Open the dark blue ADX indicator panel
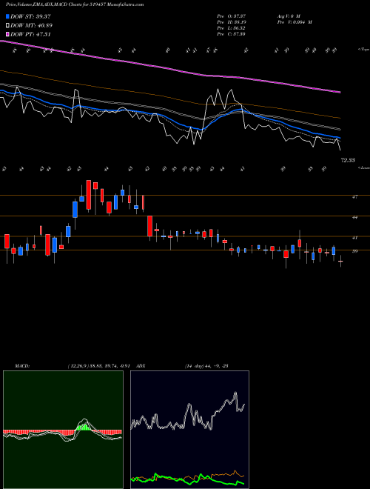This screenshot has height=489, width=370. pyautogui.click(x=189, y=430)
